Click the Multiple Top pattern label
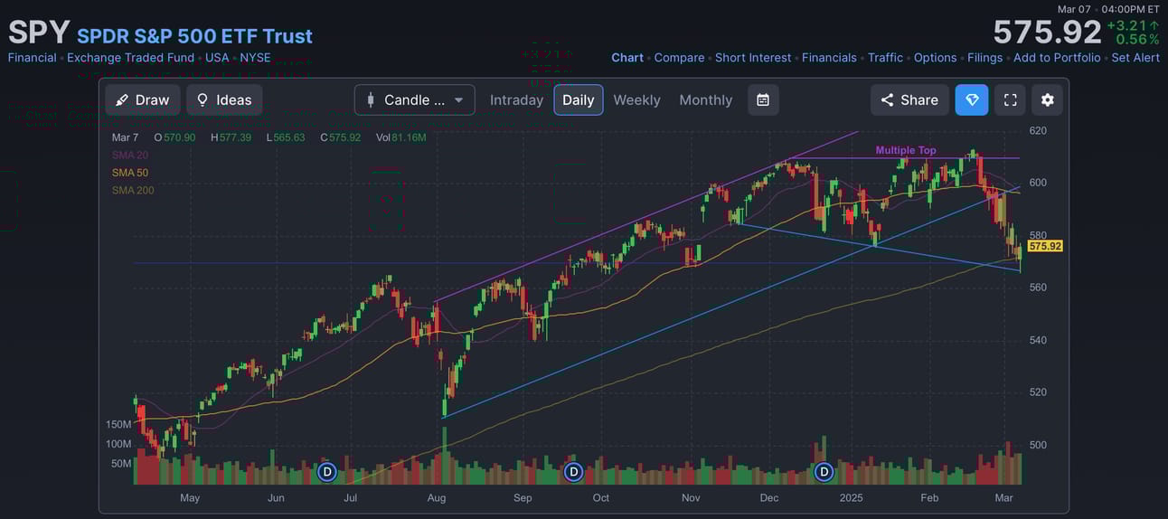The height and width of the screenshot is (519, 1168). (x=906, y=150)
